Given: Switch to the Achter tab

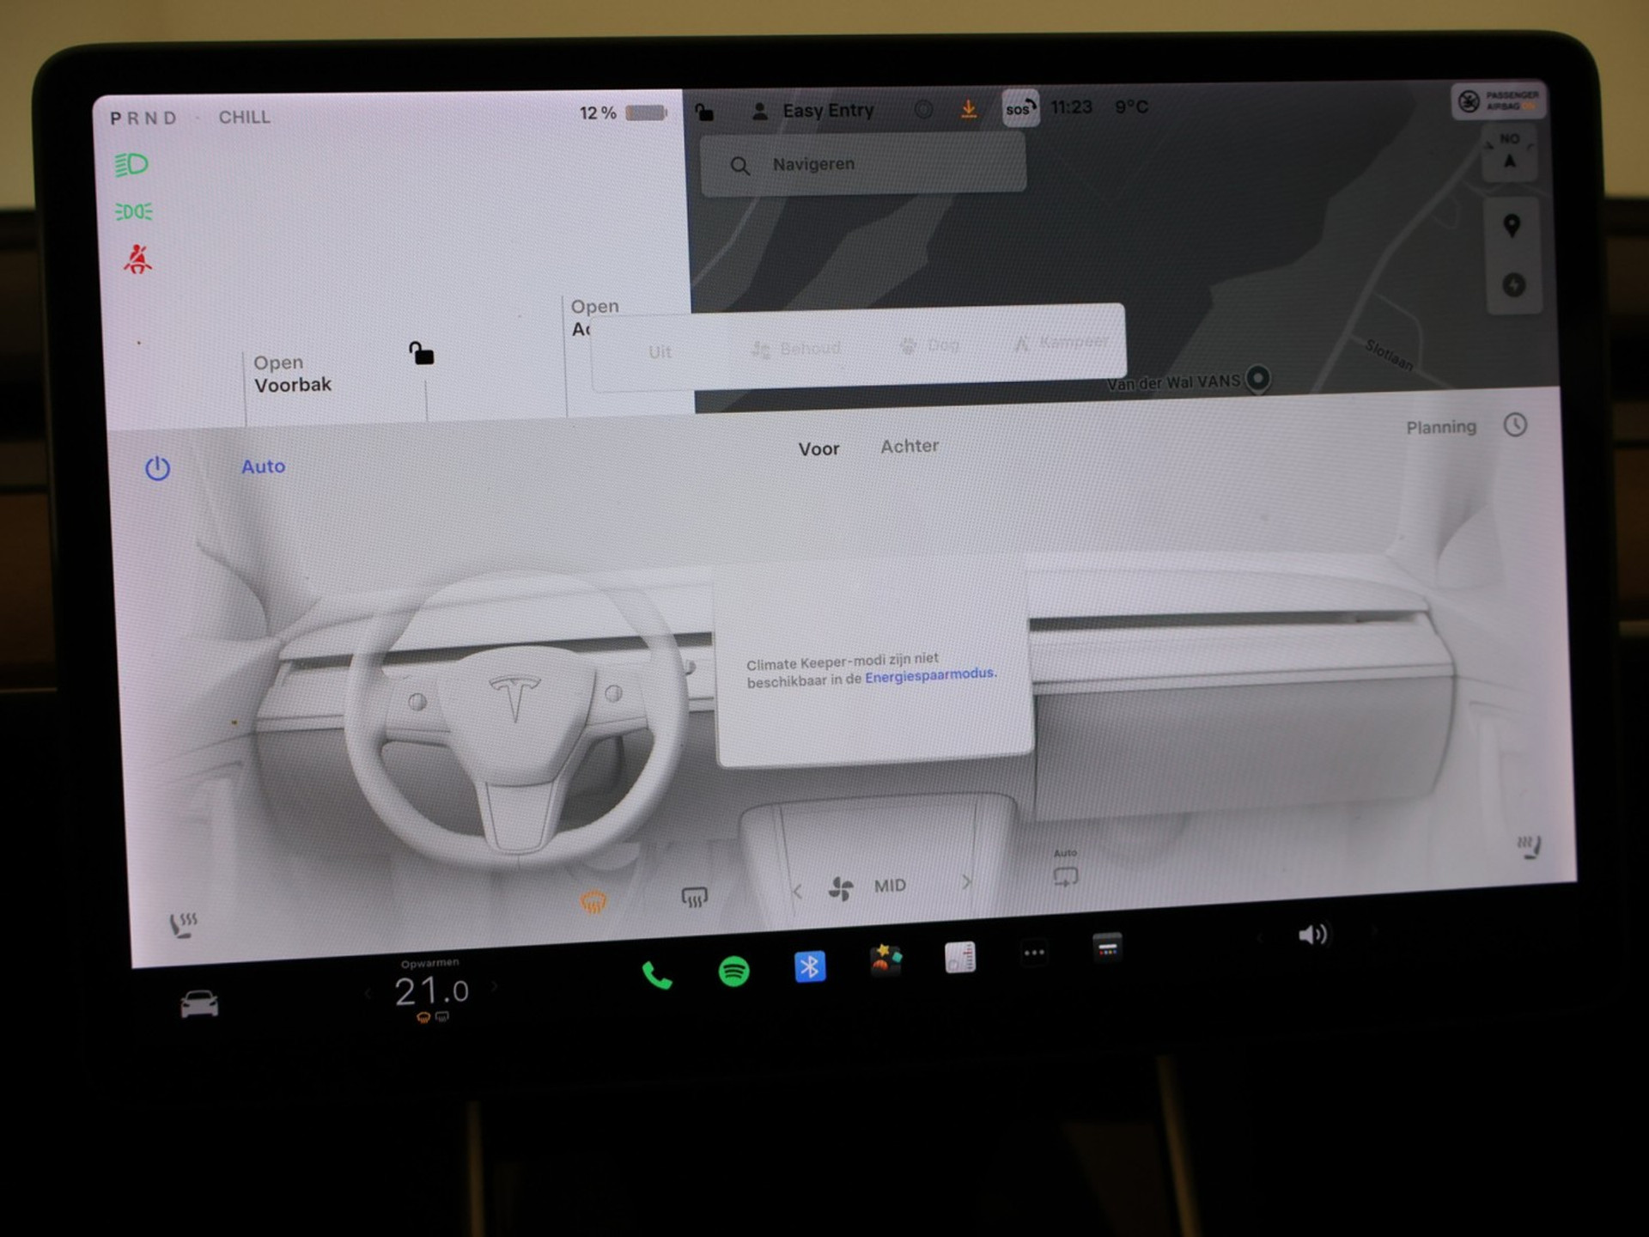Looking at the screenshot, I should tap(909, 446).
